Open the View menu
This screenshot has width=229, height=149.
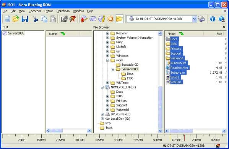point(22,11)
